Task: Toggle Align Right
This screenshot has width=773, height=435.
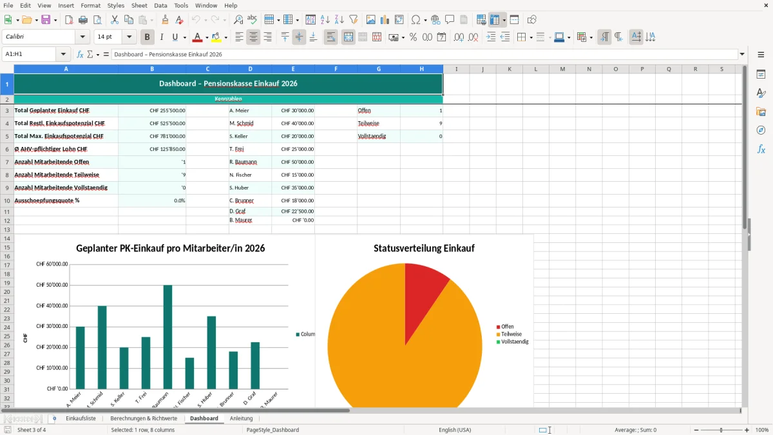Action: [268, 37]
